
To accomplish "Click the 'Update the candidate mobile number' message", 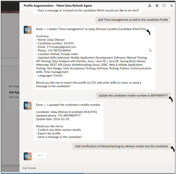I will (133, 96).
